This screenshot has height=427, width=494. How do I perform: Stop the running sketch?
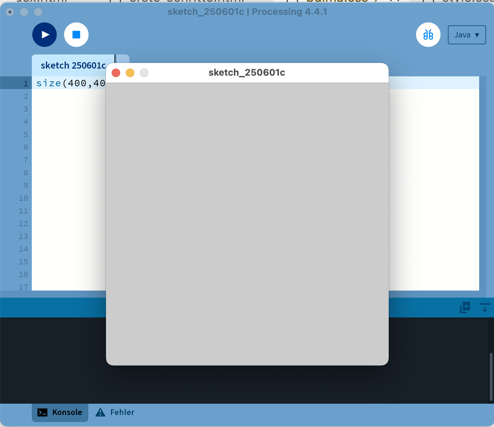pyautogui.click(x=76, y=35)
